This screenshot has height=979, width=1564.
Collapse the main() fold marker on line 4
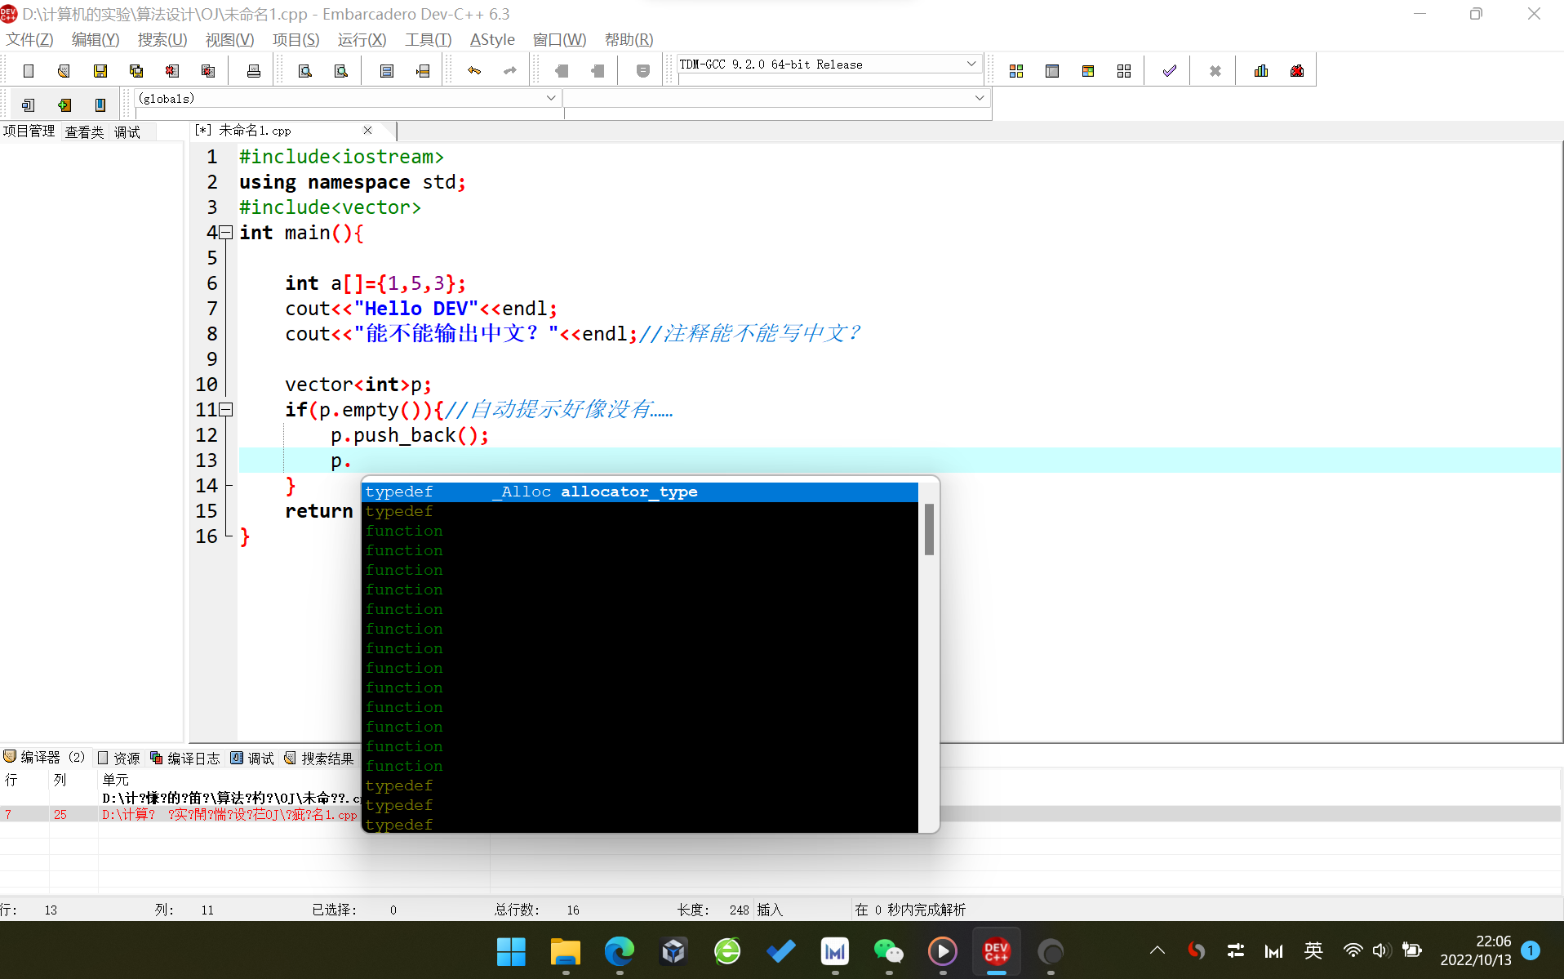tap(226, 233)
